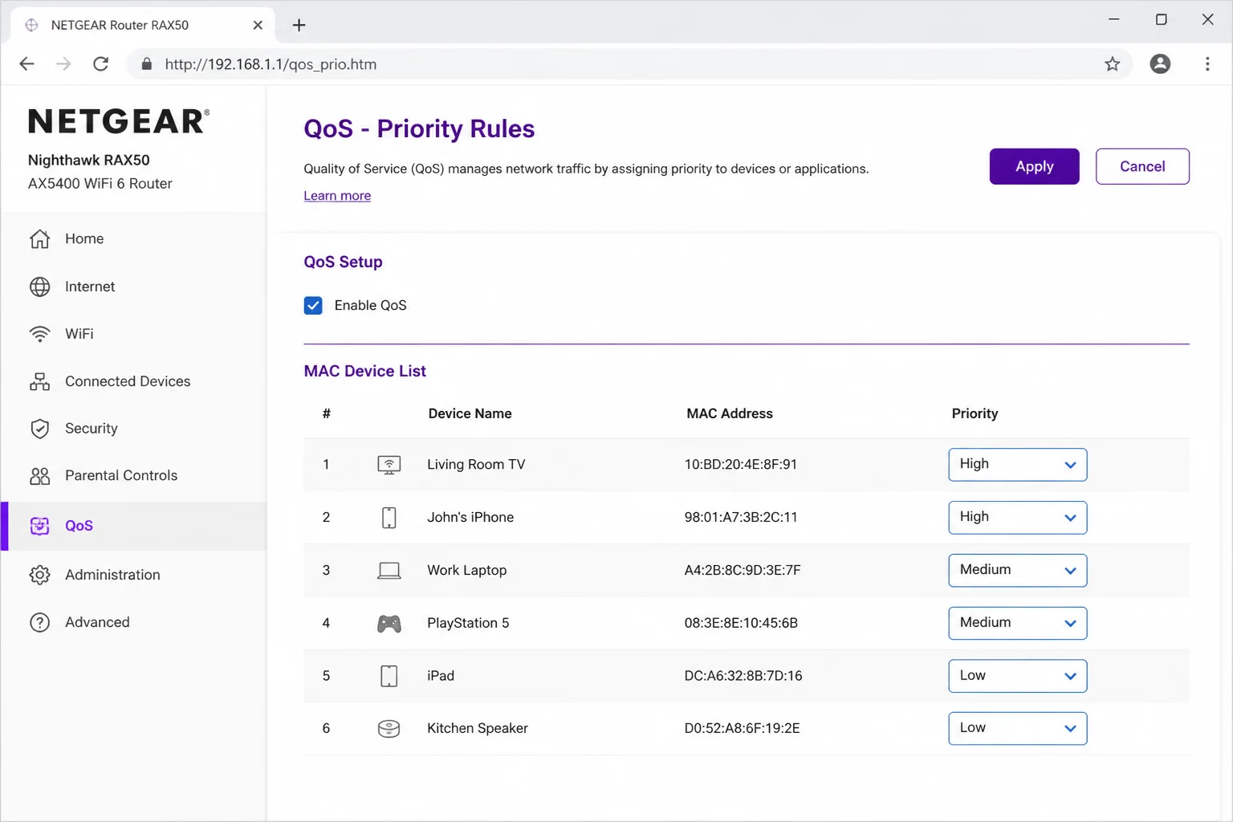This screenshot has width=1233, height=822.
Task: Open the browser profile avatar
Action: (1160, 64)
